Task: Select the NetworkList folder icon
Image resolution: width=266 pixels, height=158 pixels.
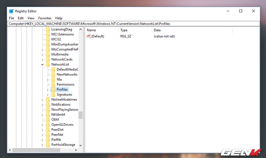Action: click(48, 64)
